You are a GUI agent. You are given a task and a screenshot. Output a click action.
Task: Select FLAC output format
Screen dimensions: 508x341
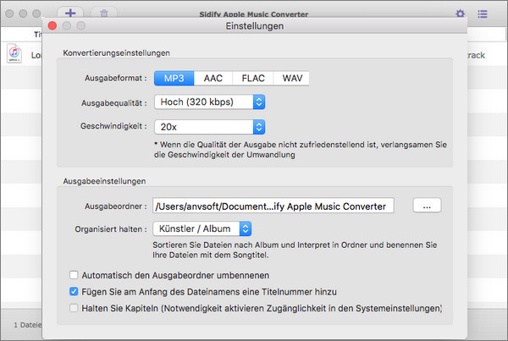pyautogui.click(x=253, y=78)
